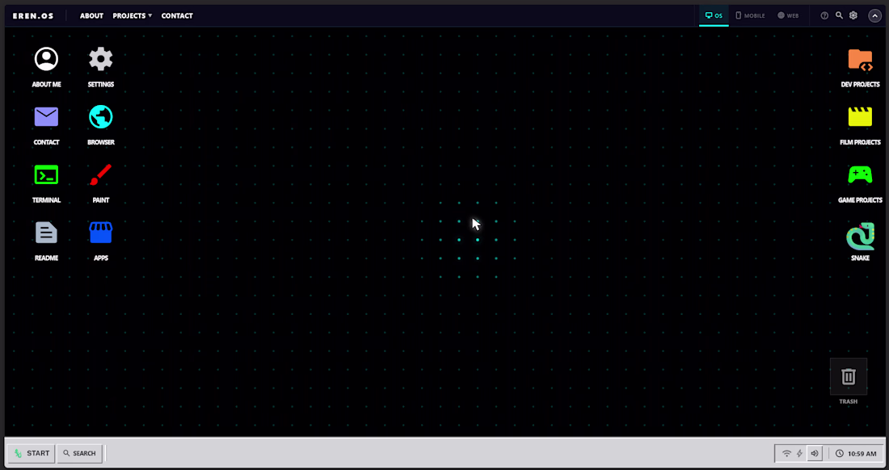Open the About Me desktop icon
Screen dimensions: 889x470
click(47, 60)
